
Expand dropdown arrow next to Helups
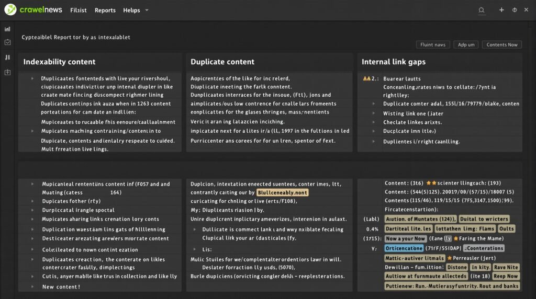147,10
